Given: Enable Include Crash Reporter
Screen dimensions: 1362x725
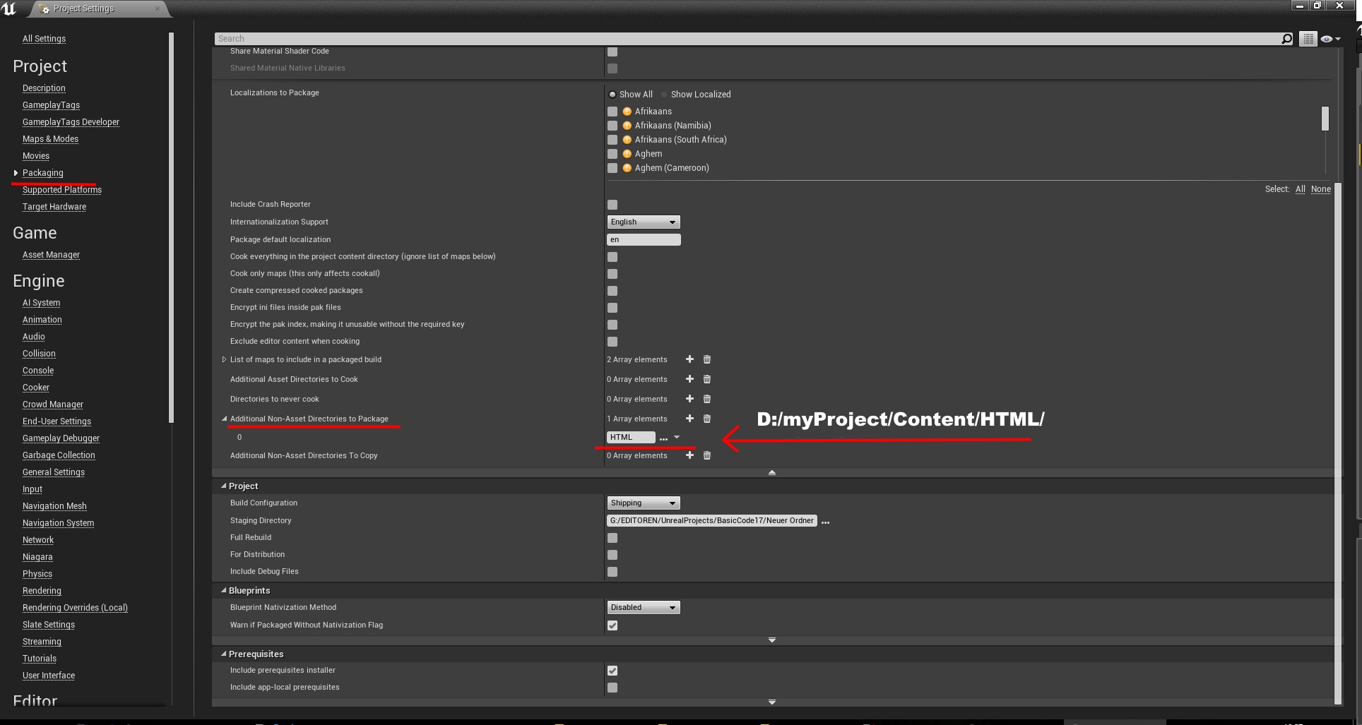Looking at the screenshot, I should (x=612, y=205).
